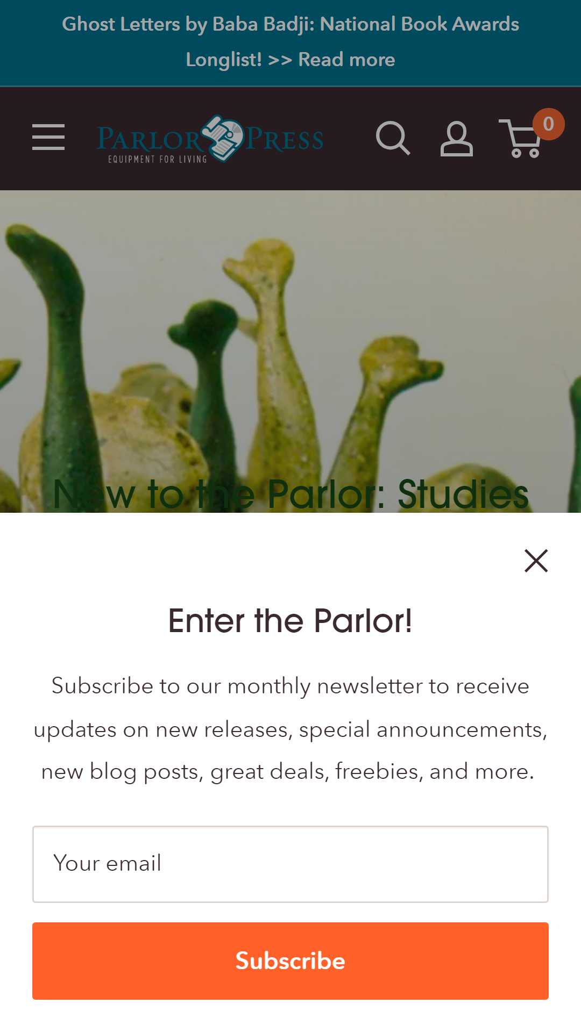This screenshot has height=1032, width=581.
Task: Click the newsletter description paragraph
Action: coord(290,729)
